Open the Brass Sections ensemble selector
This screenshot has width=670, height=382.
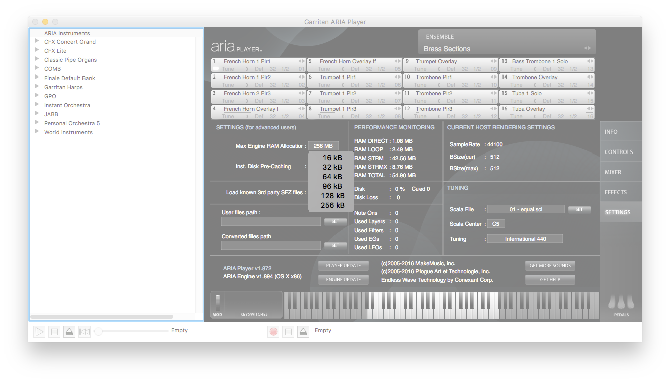[x=507, y=49]
